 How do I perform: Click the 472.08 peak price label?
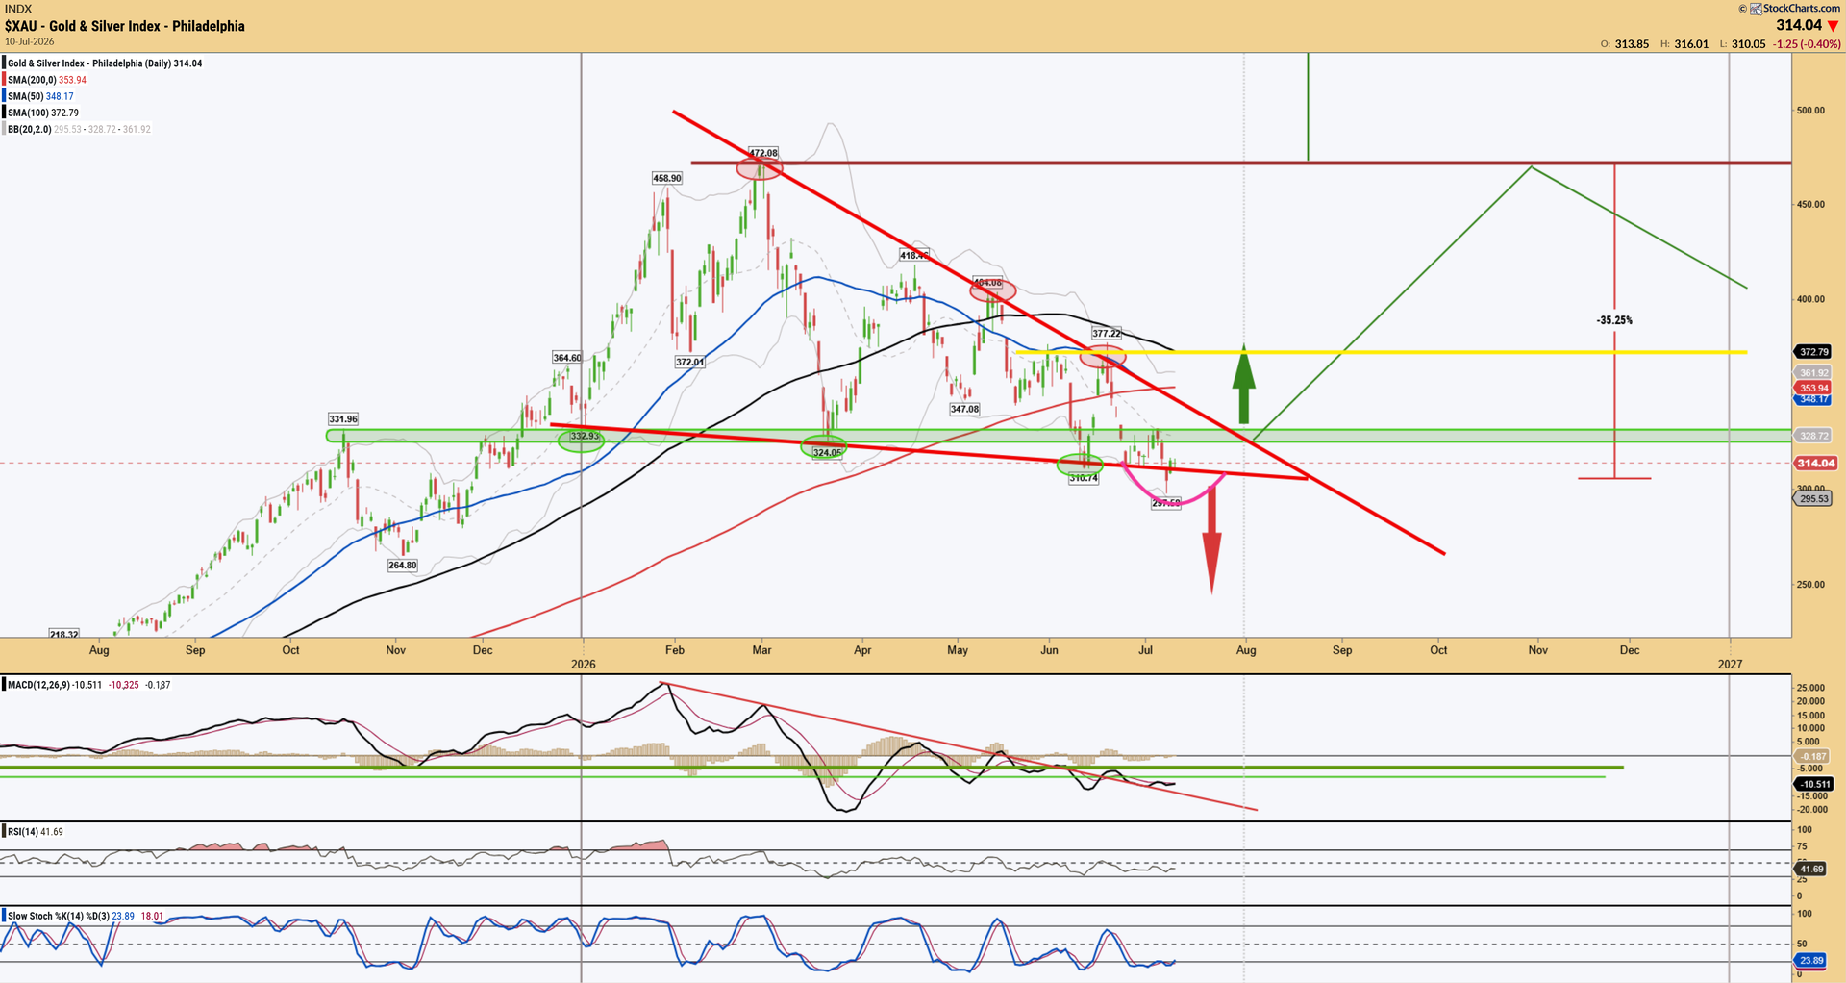[x=763, y=153]
